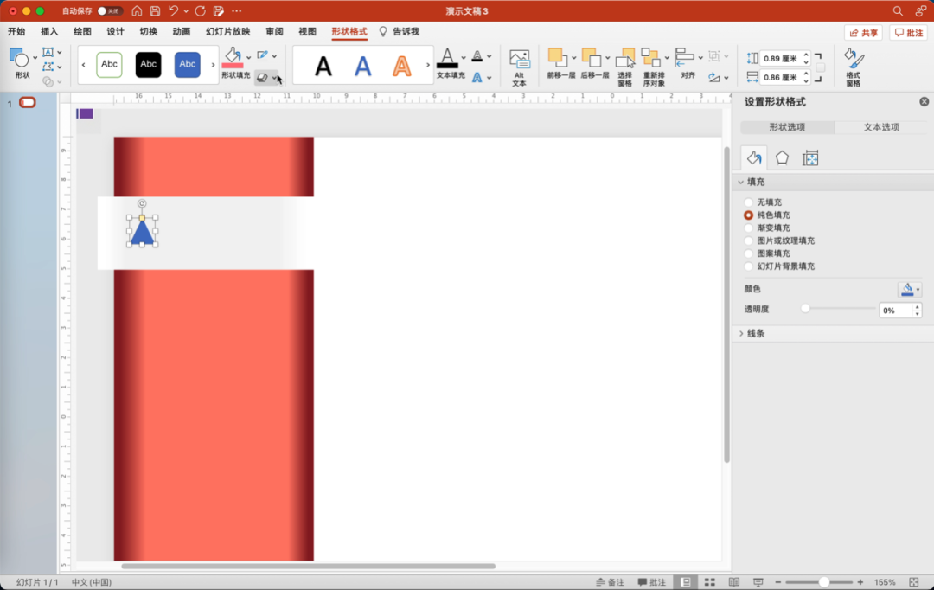Open Alt 文本 alt text pane
Screen dimensions: 934x590
[x=520, y=67]
